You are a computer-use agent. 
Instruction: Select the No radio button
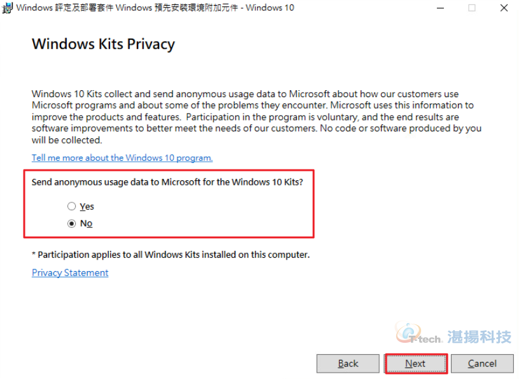(x=71, y=223)
